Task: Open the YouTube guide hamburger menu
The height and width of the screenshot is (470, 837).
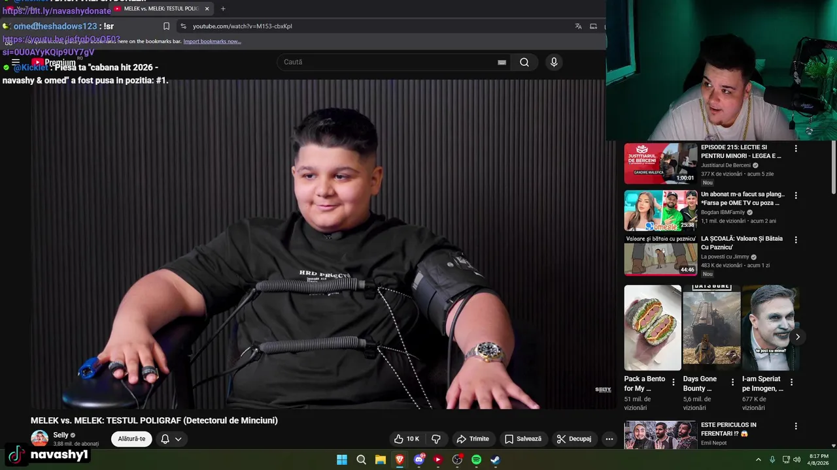Action: 16,63
